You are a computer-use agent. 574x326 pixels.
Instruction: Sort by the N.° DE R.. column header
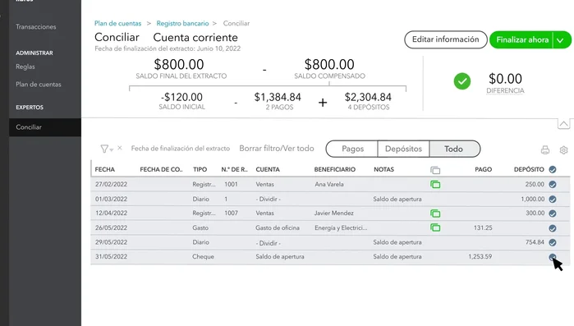pos(234,169)
